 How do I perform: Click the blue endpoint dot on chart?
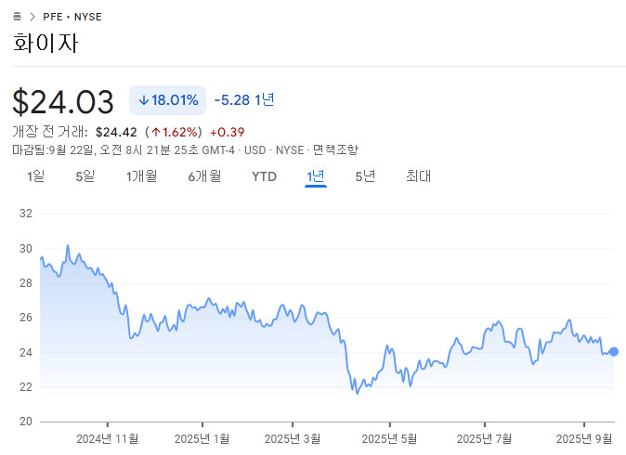click(614, 352)
